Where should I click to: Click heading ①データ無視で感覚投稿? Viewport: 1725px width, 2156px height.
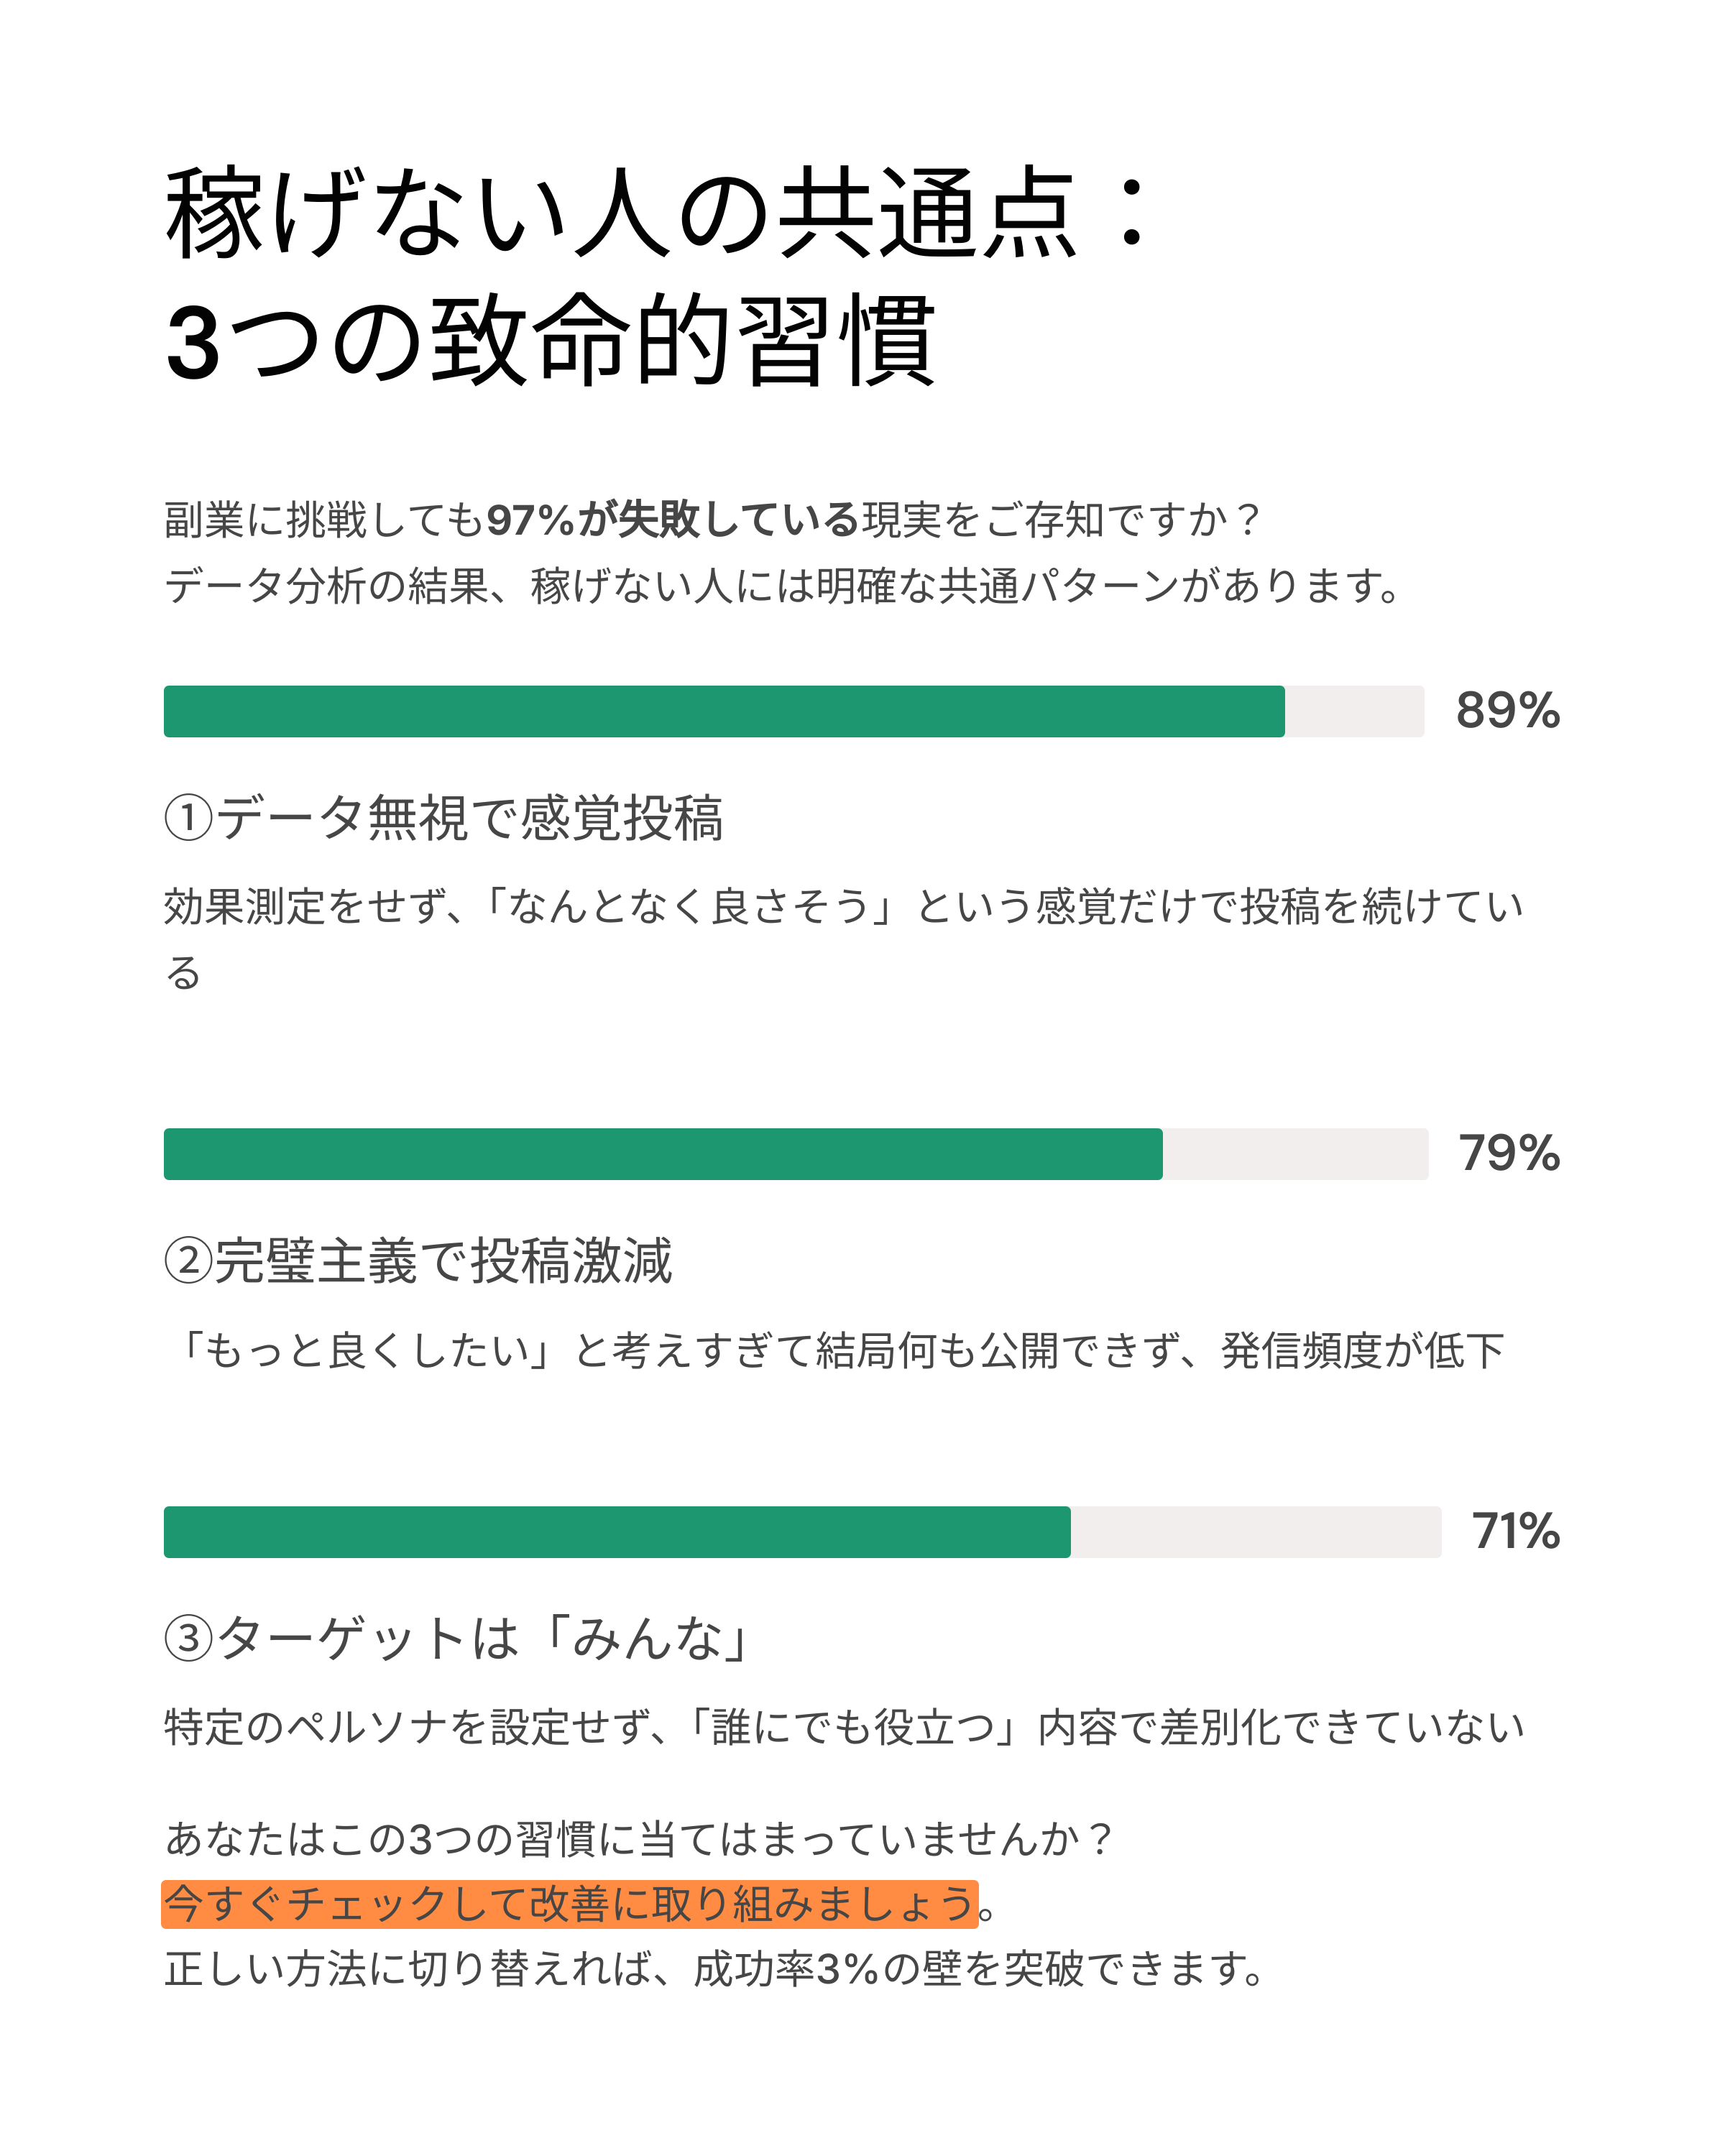coord(444,818)
